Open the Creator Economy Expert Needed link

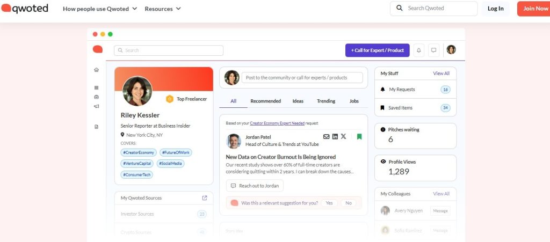(277, 123)
